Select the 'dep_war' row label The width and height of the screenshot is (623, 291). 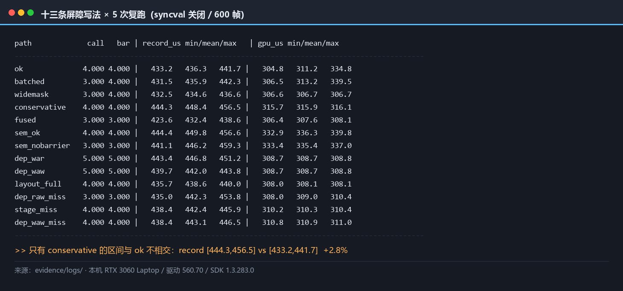(x=29, y=158)
